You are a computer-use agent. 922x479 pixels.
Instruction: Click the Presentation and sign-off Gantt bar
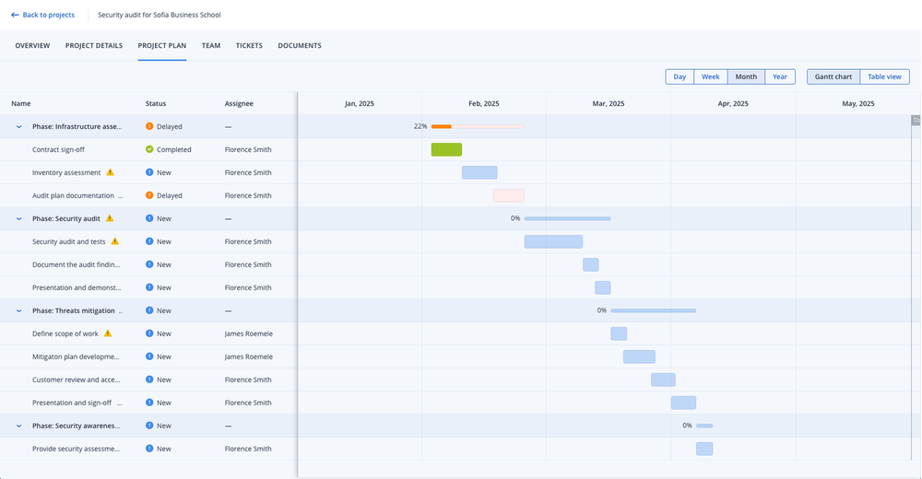[684, 403]
